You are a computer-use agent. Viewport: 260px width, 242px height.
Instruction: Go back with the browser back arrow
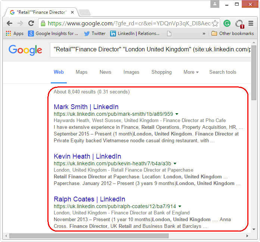(9, 23)
